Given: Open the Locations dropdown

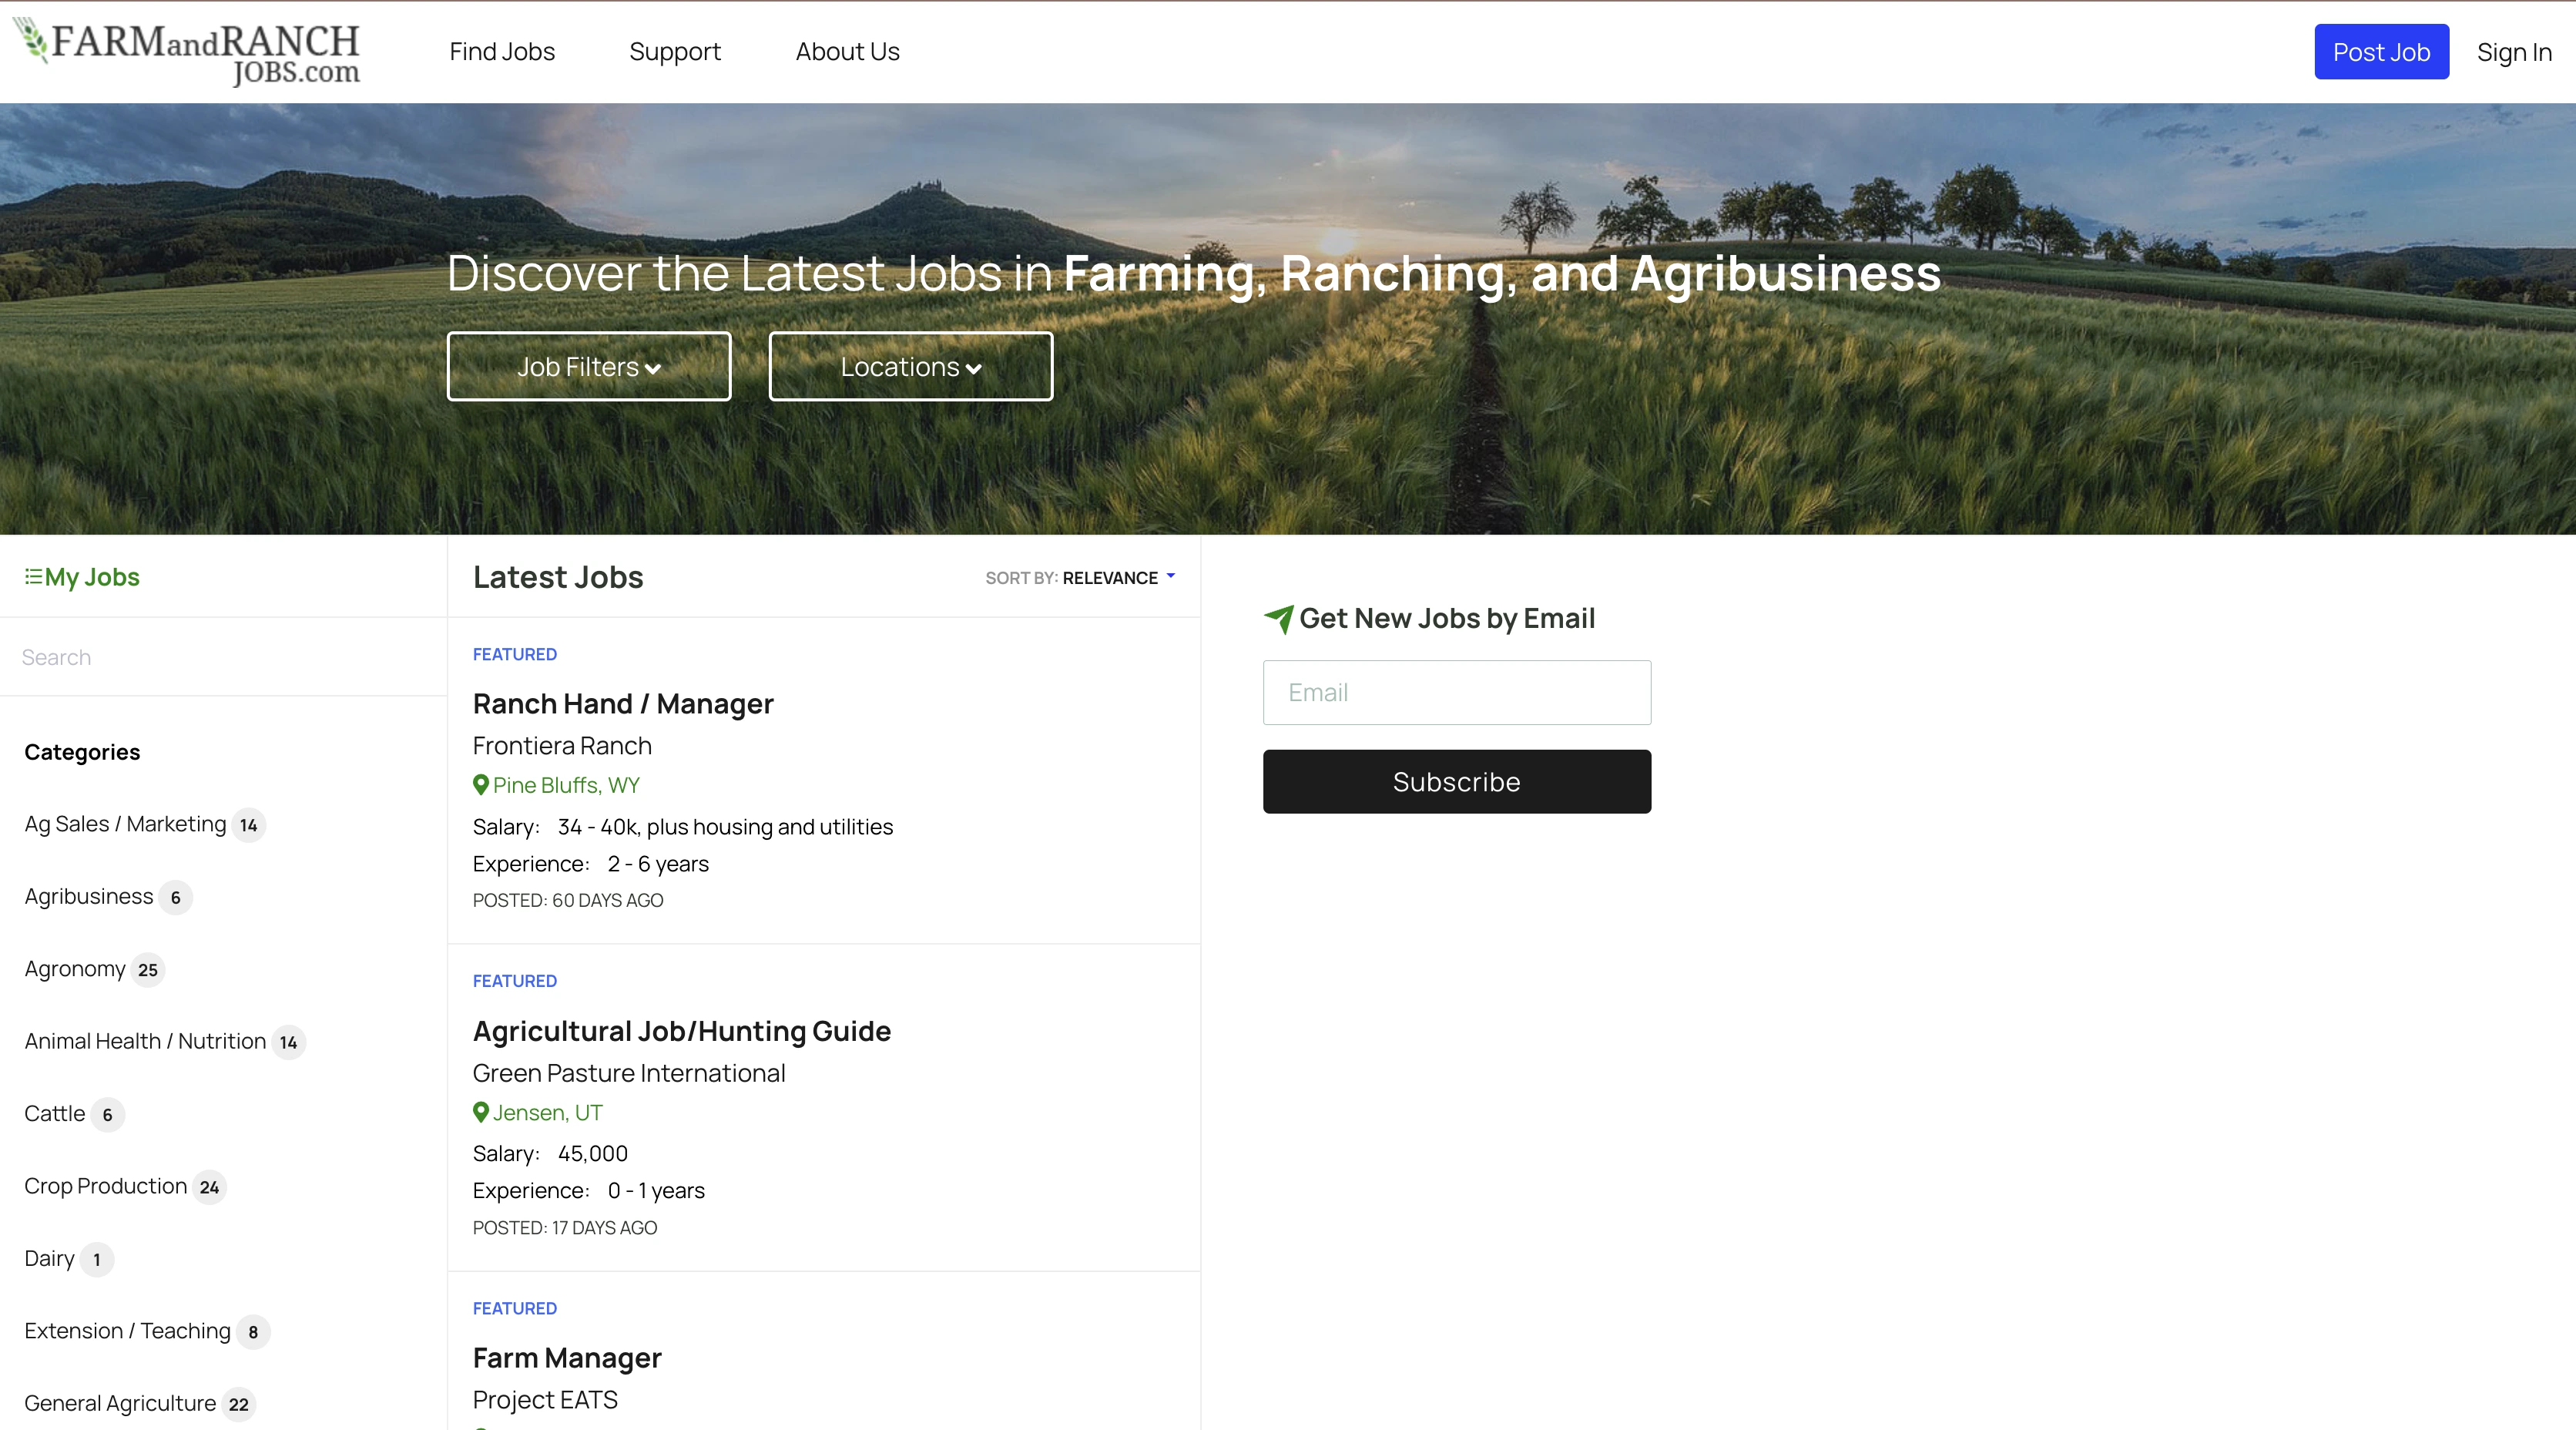Looking at the screenshot, I should (910, 367).
